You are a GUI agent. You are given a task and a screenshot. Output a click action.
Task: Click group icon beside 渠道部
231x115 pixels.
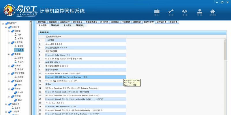(x=13, y=54)
